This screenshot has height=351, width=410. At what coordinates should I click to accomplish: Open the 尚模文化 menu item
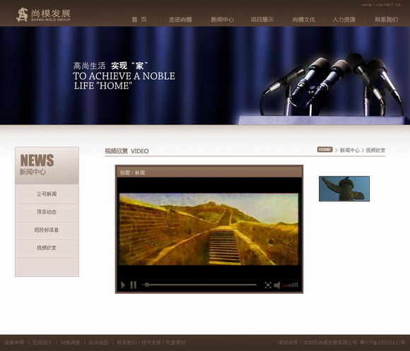coord(303,20)
